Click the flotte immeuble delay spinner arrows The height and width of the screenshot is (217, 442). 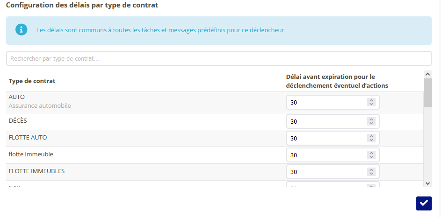371,155
